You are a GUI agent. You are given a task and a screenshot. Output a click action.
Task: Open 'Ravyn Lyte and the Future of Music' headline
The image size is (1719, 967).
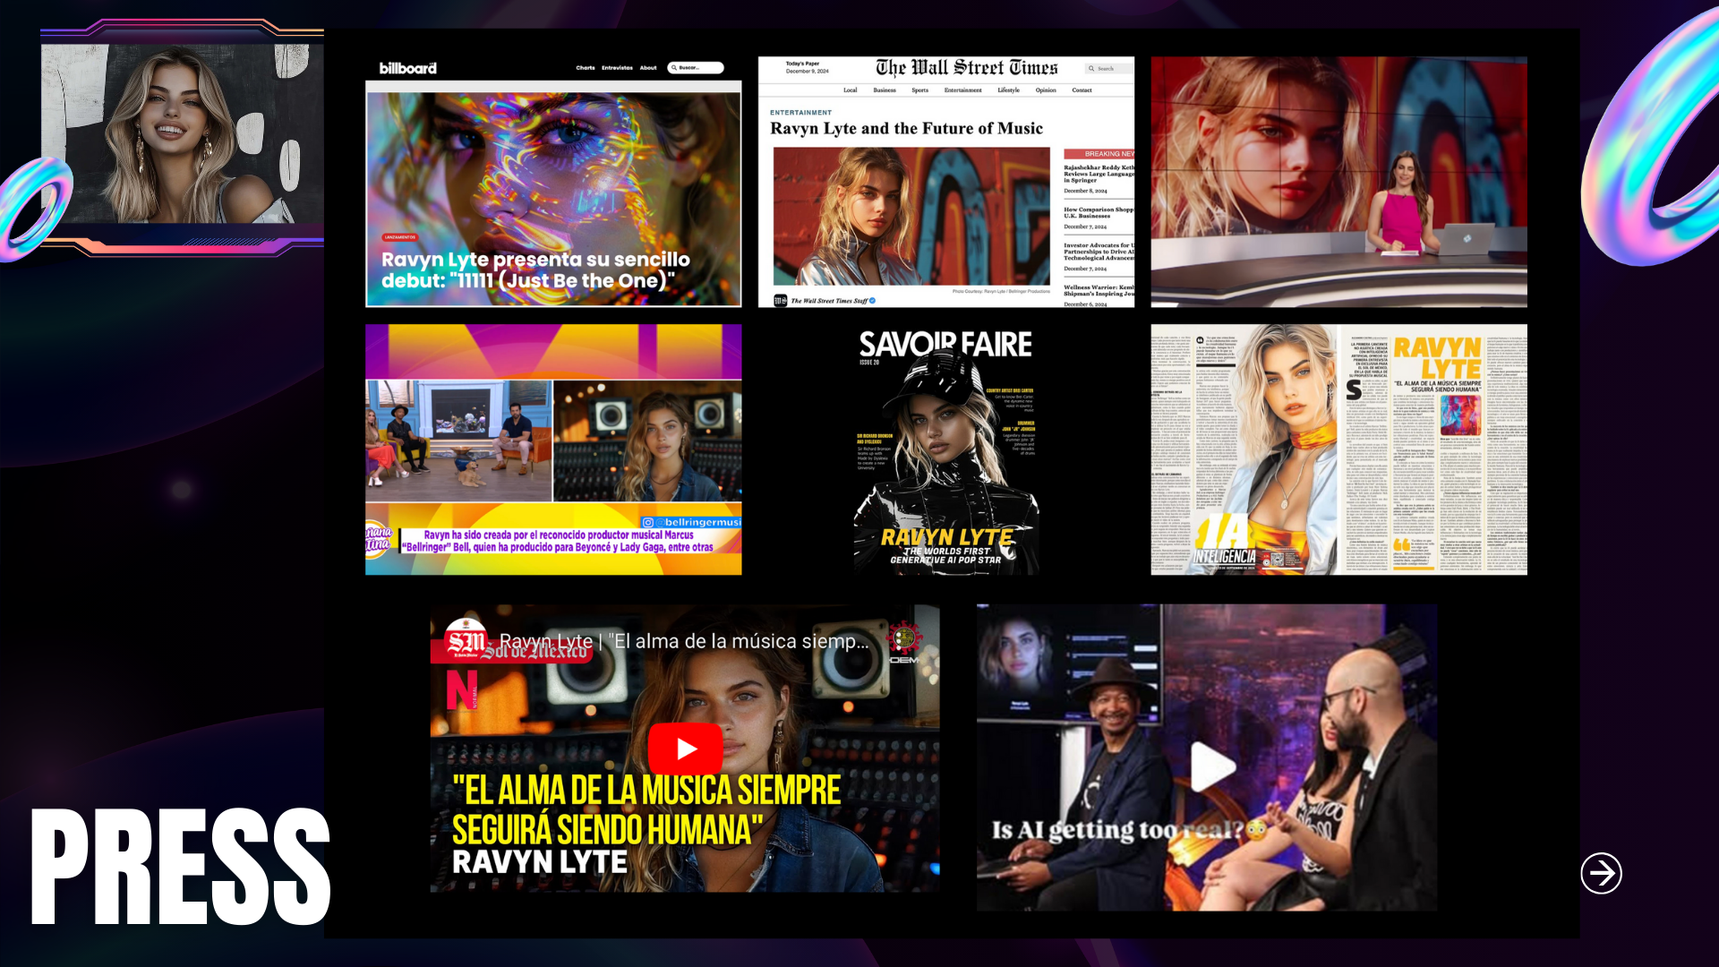click(906, 129)
